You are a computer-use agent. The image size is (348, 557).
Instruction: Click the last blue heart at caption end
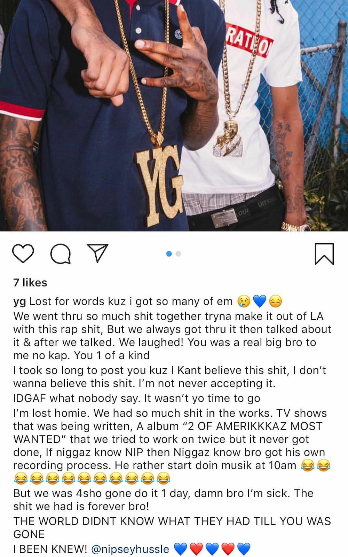[244, 549]
